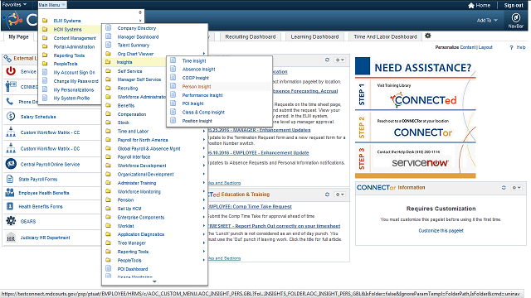The image size is (531, 298).
Task: Switch to Time And Labor Dashboard tab
Action: pos(385,36)
